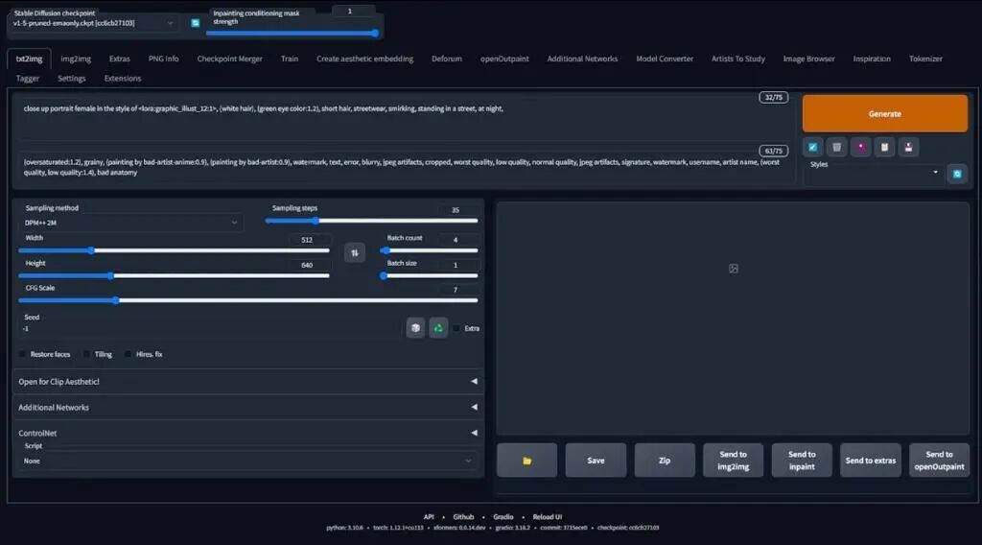
Task: Open the Model Converter tab
Action: point(665,59)
